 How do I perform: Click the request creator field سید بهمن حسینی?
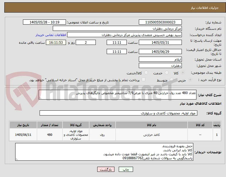click(x=124, y=35)
